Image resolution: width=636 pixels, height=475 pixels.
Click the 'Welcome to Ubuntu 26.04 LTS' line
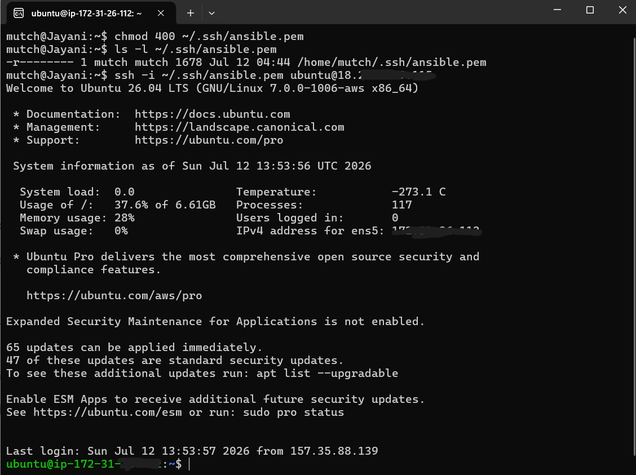212,88
